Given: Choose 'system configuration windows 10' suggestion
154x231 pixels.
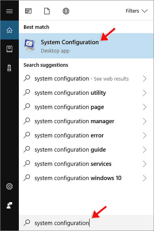Looking at the screenshot, I should (86, 178).
